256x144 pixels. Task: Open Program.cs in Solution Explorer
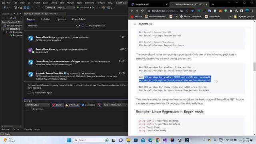(16, 35)
